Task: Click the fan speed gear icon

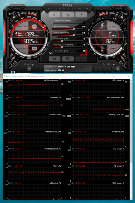Action: tap(50, 53)
